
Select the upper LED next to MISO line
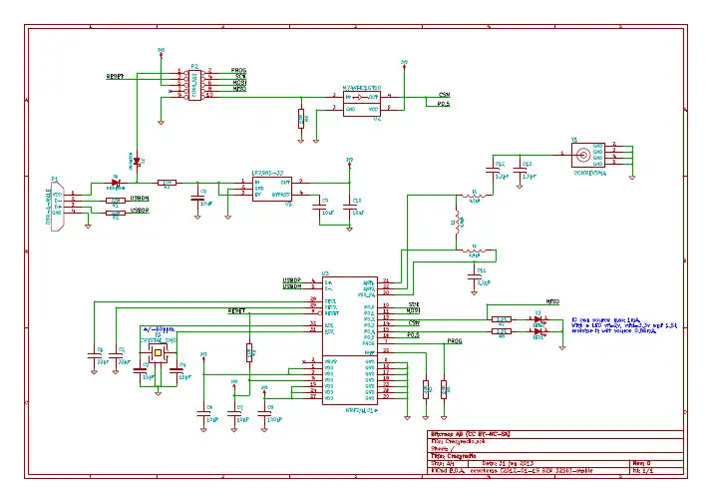(x=538, y=319)
